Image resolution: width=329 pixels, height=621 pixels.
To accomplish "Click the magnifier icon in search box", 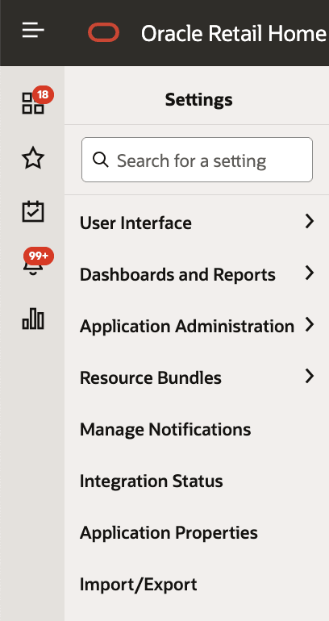I will click(101, 160).
